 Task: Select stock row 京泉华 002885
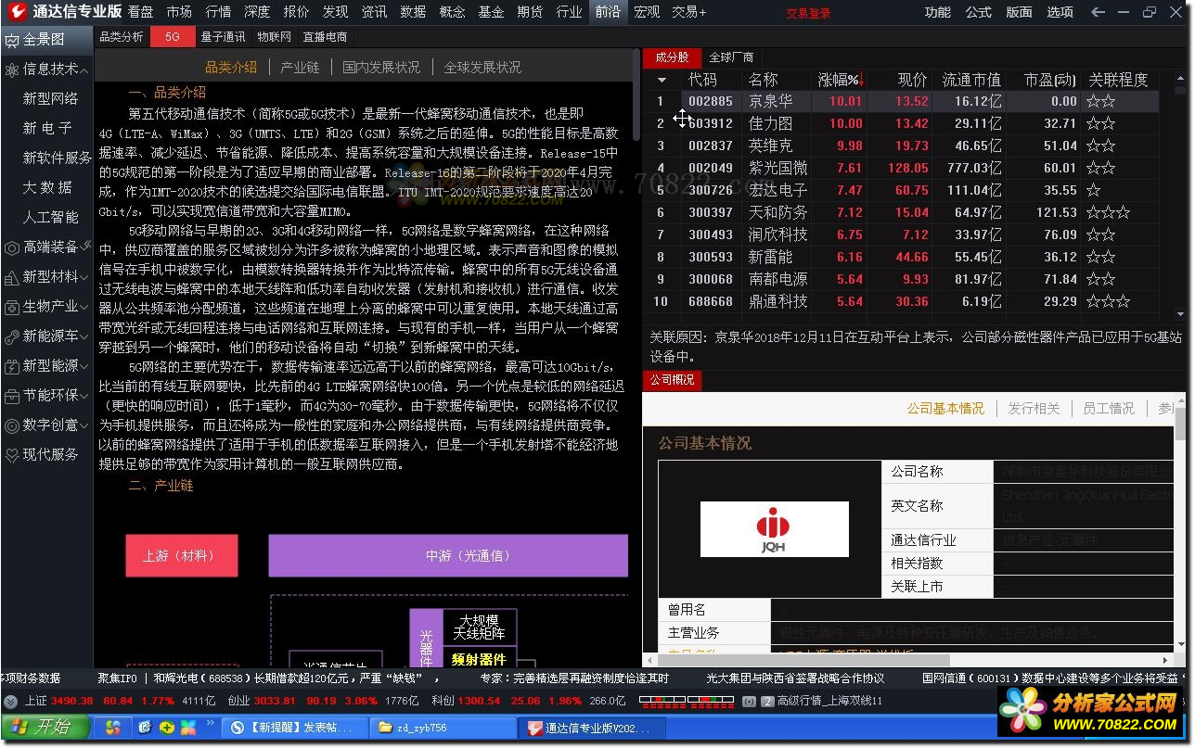tap(900, 101)
